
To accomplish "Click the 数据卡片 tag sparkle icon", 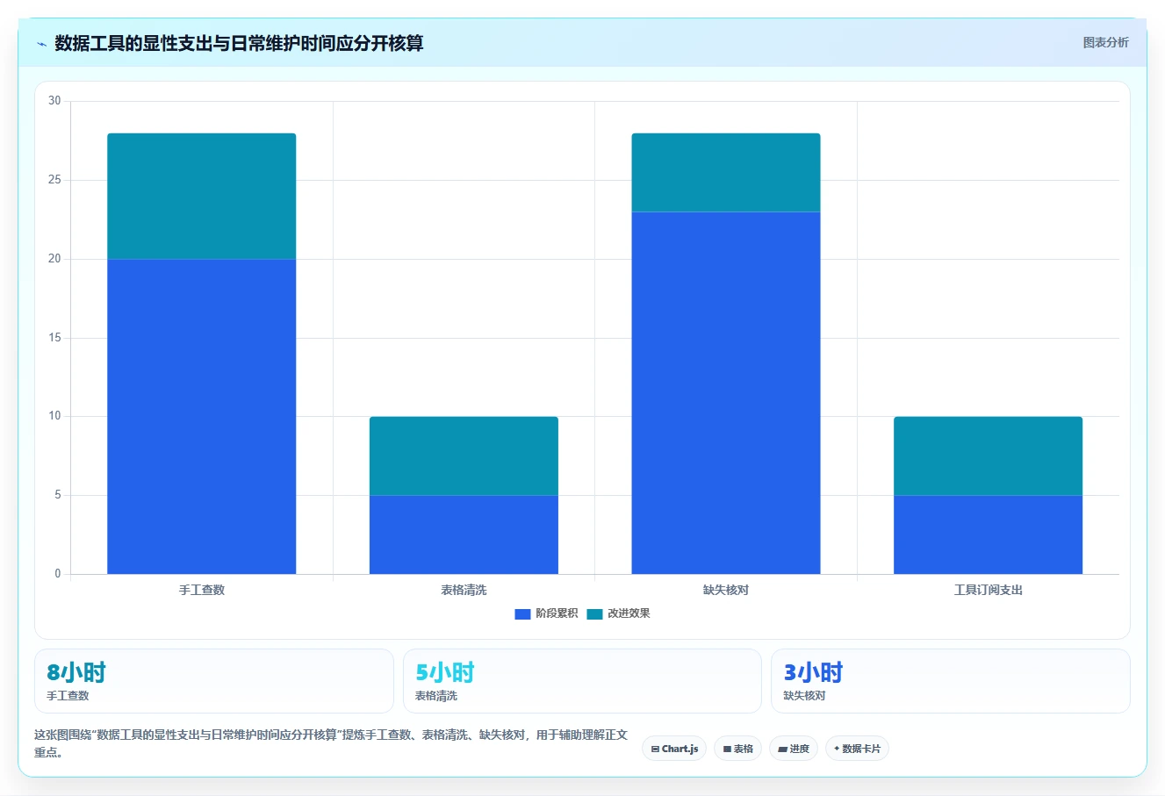I will (x=837, y=749).
